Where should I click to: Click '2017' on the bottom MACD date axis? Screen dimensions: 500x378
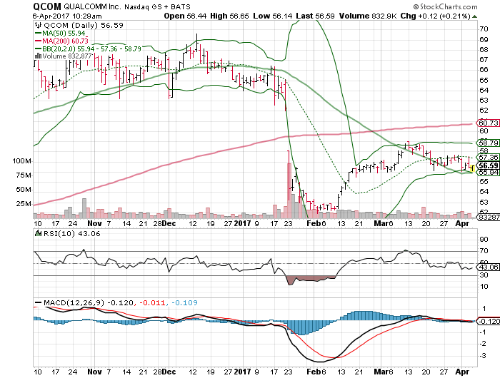point(243,372)
